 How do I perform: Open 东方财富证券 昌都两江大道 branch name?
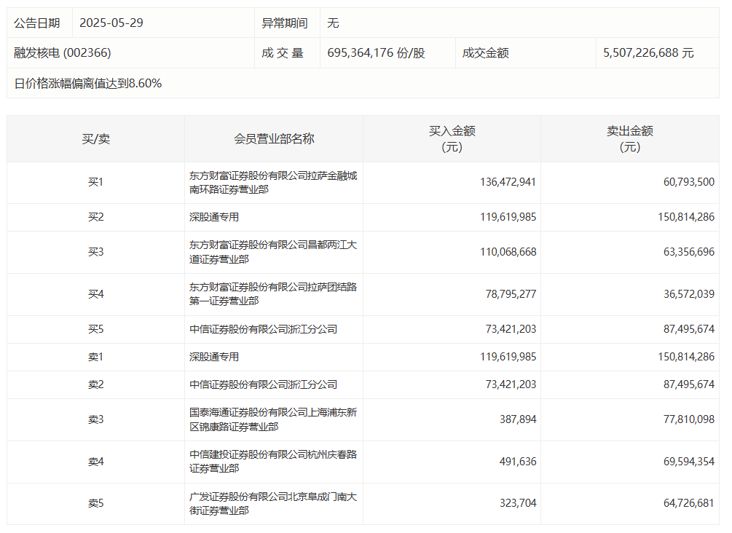[x=273, y=252]
